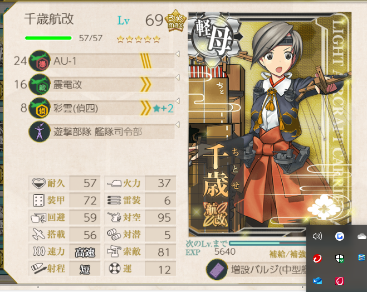Click the 改修max star badge
The image size is (367, 292).
point(175,21)
